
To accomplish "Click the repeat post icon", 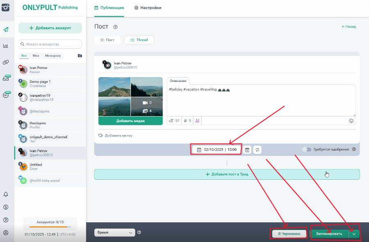I will (257, 150).
